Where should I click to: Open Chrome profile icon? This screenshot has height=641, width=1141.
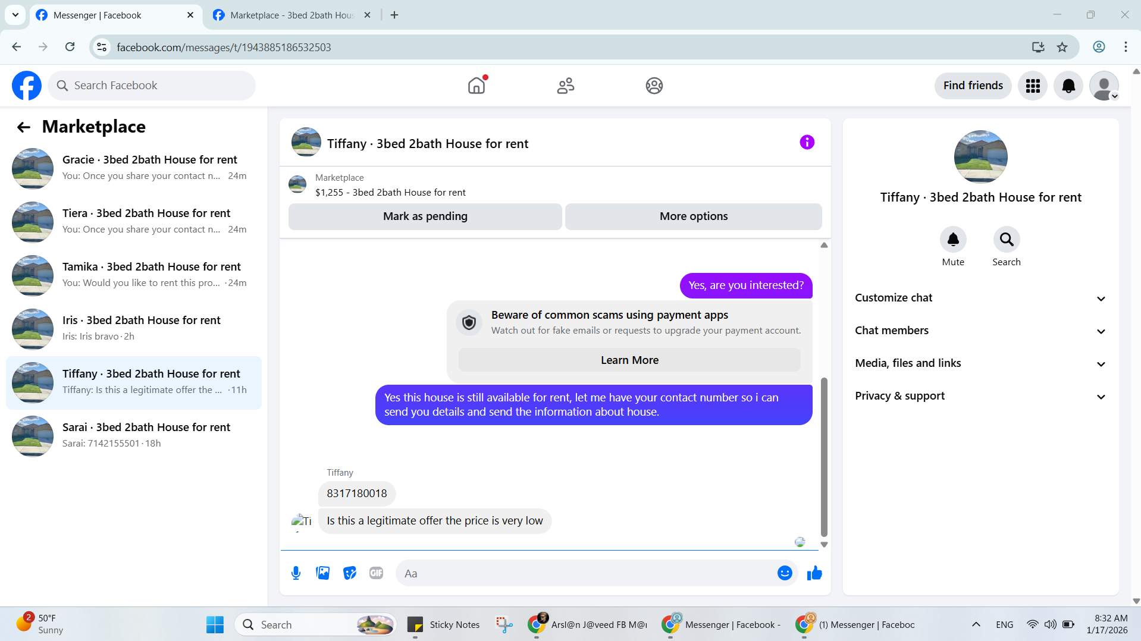[x=1099, y=47]
